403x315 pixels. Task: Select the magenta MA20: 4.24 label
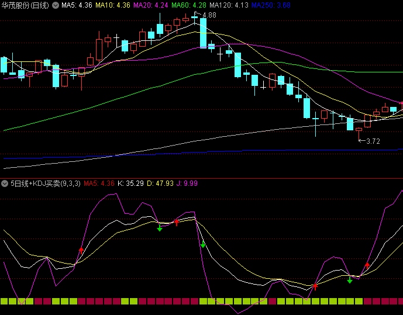(151, 5)
